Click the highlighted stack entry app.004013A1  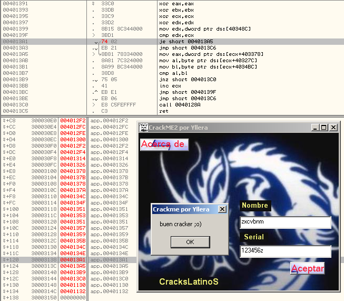pyautogui.click(x=109, y=260)
